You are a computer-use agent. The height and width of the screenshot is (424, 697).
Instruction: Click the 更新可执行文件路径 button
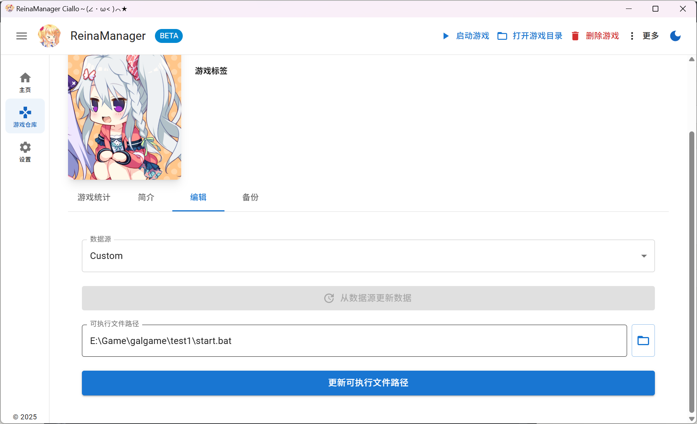[368, 383]
